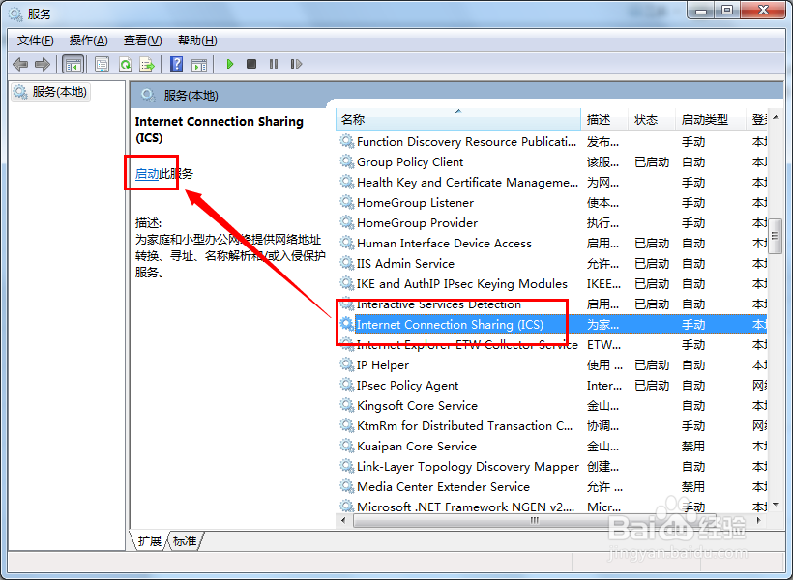Viewport: 793px width, 580px height.
Task: Select Media Center Extender Service row
Action: point(552,486)
